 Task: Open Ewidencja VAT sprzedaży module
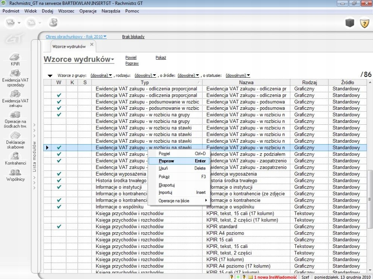[x=15, y=74]
